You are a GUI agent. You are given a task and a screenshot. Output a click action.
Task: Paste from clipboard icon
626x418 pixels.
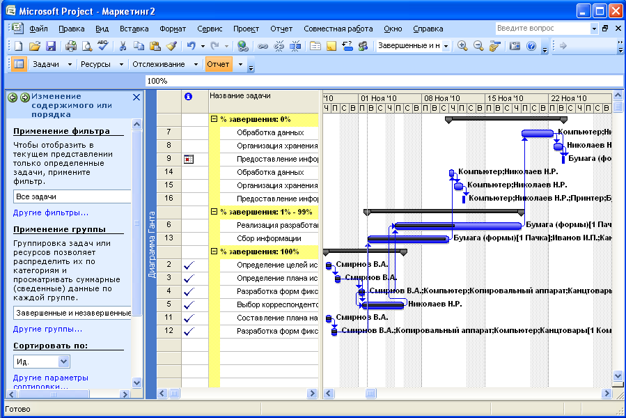155,46
